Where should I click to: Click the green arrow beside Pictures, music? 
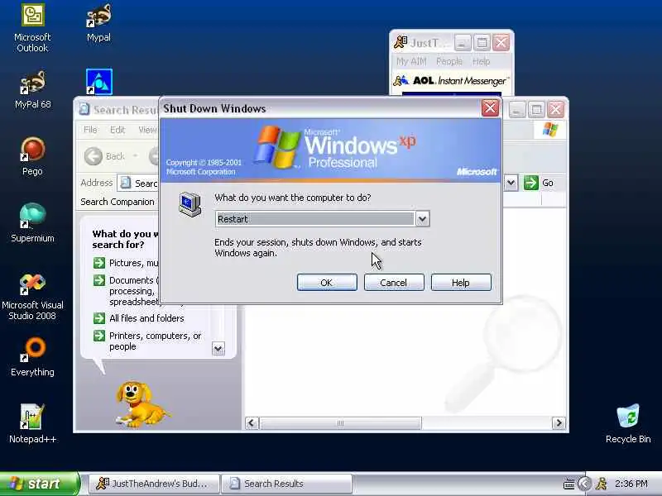(x=99, y=263)
